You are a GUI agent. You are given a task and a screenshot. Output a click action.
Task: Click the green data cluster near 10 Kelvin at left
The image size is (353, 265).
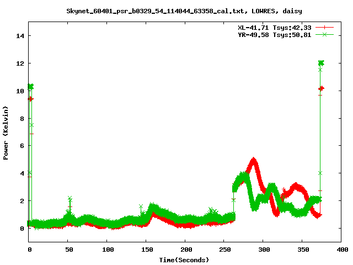click(31, 87)
